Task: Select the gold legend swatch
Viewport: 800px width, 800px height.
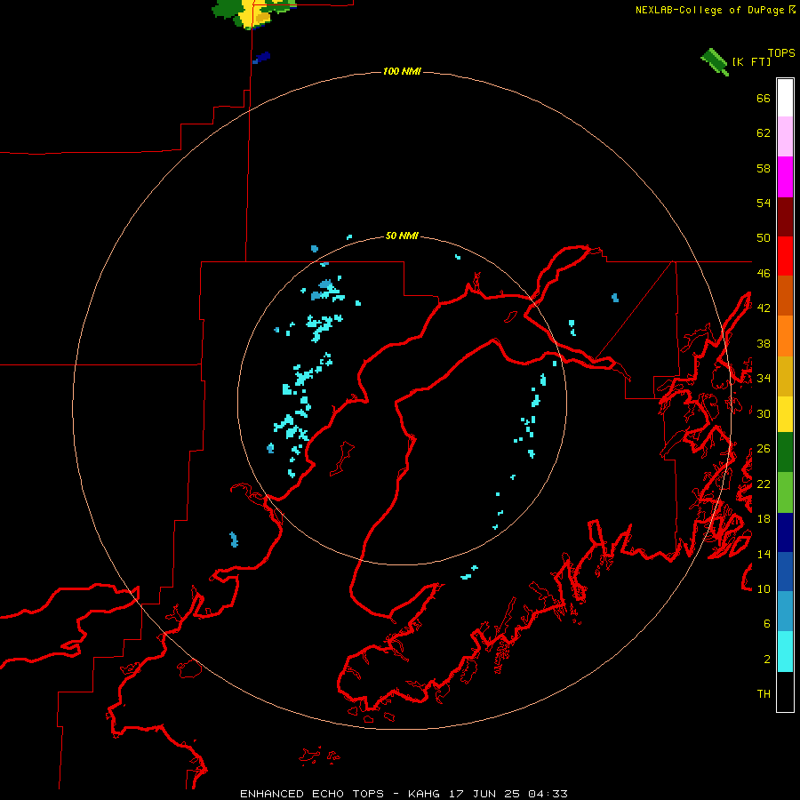Action: [785, 376]
